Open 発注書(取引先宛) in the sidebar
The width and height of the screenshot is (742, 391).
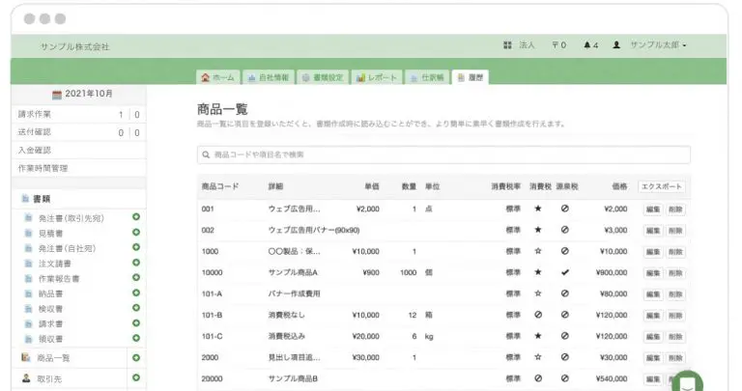point(71,218)
